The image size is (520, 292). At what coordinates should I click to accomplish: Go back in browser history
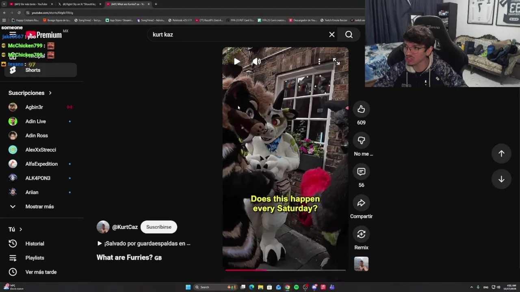tap(4, 13)
